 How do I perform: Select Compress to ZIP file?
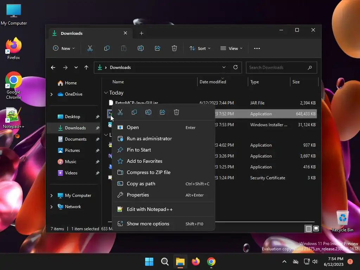click(163, 172)
